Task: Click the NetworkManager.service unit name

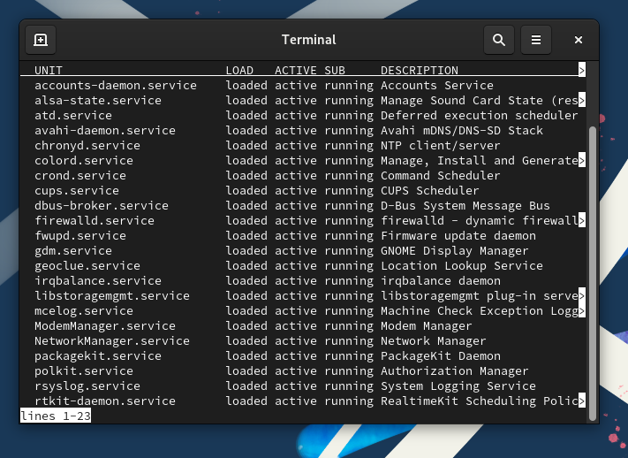Action: coord(112,341)
